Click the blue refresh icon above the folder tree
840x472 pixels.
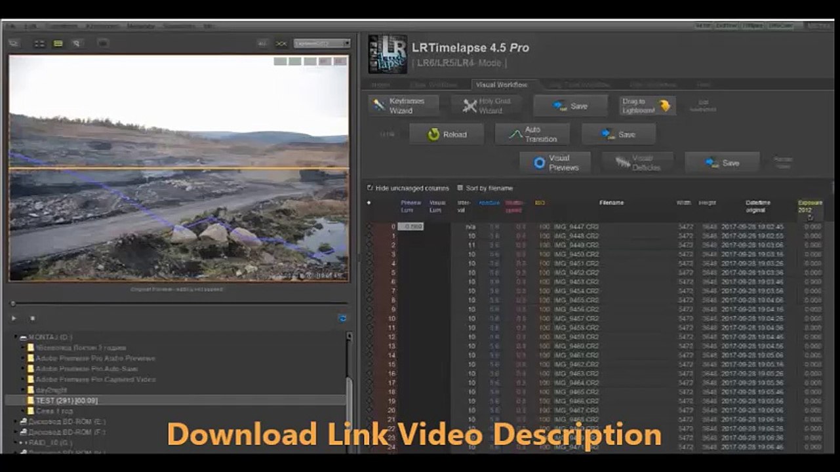[342, 319]
